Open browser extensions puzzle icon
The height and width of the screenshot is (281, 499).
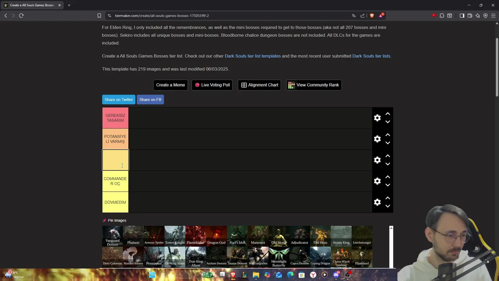point(442,16)
